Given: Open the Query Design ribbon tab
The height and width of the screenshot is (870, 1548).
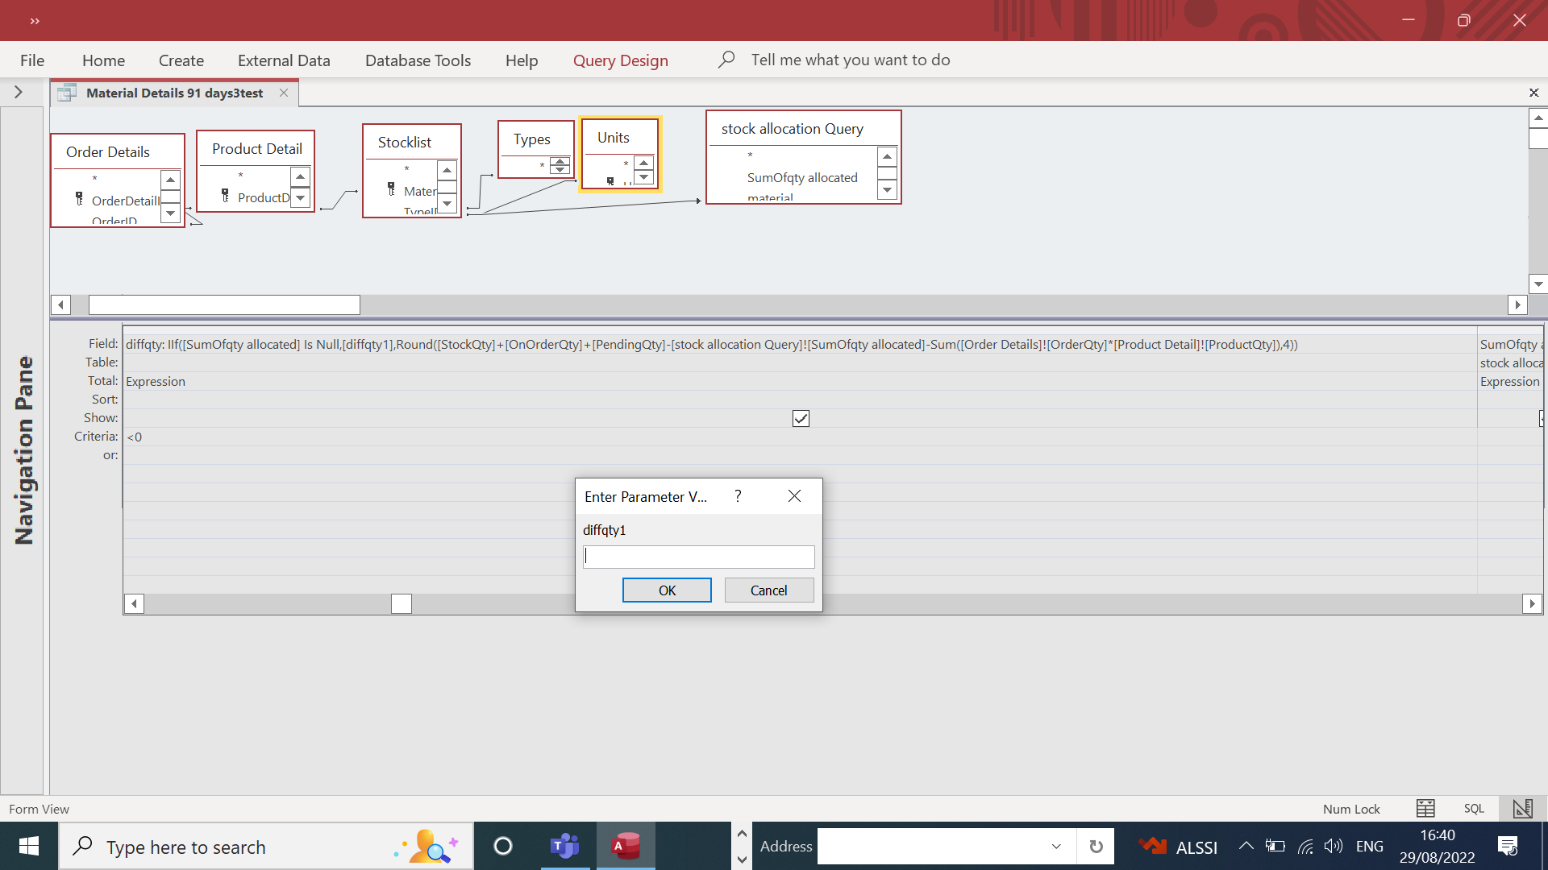Looking at the screenshot, I should (620, 60).
